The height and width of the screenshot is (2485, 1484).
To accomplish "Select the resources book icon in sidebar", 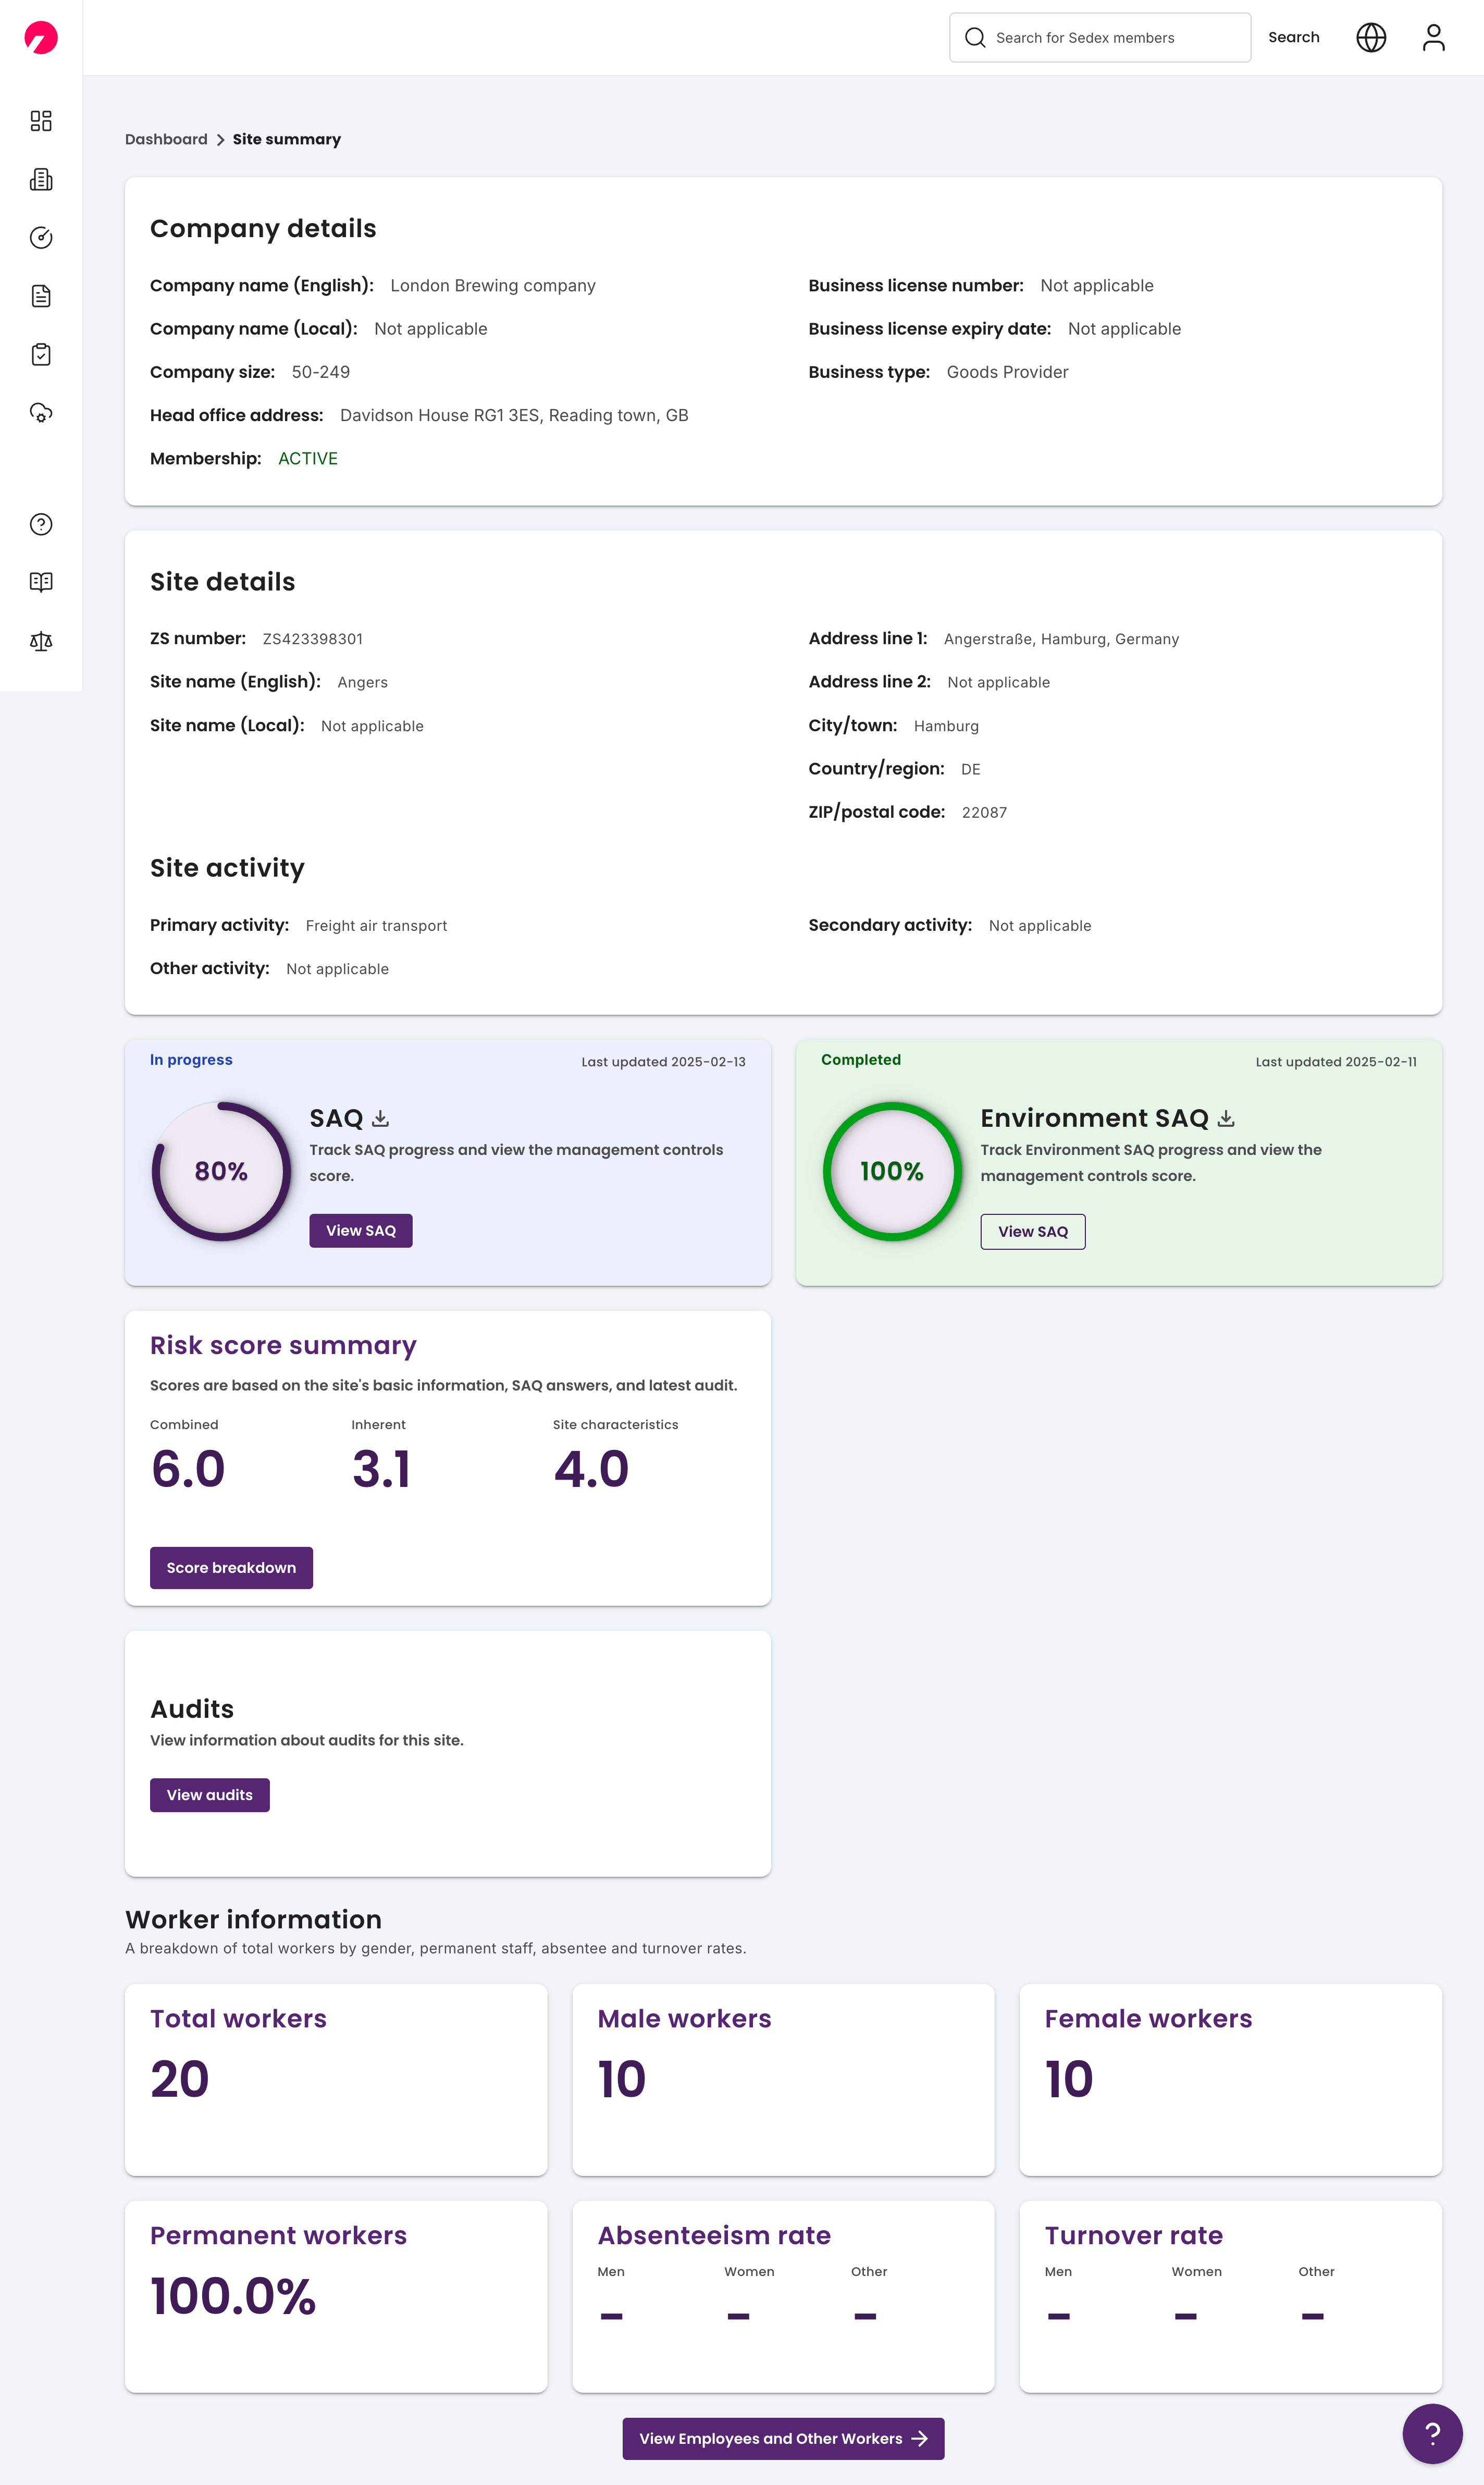I will coord(41,582).
